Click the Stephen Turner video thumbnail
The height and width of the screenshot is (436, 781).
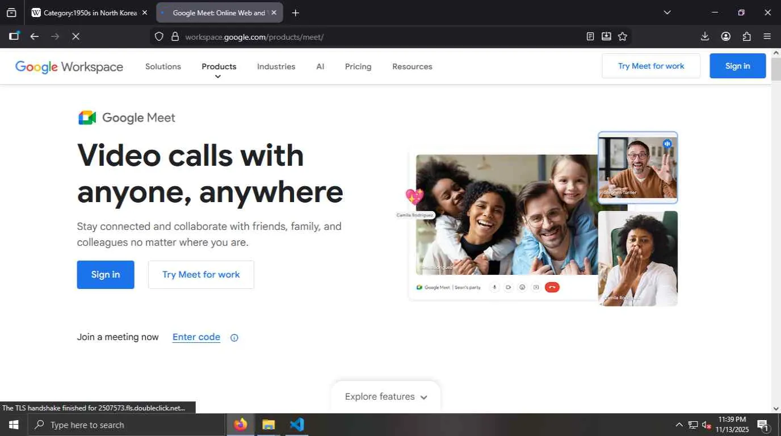(x=637, y=167)
